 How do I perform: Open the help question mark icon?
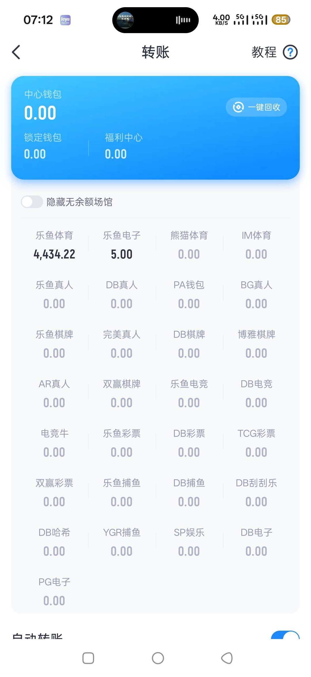coord(290,52)
